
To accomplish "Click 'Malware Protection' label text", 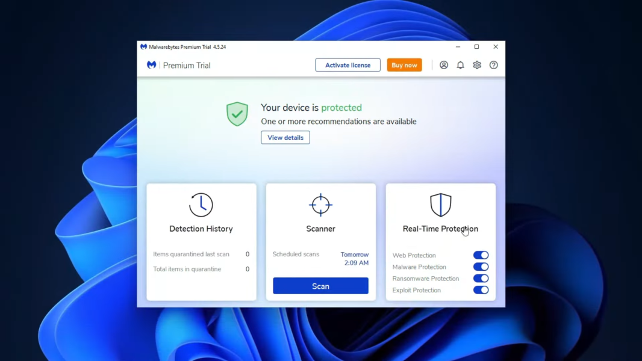I will [419, 267].
